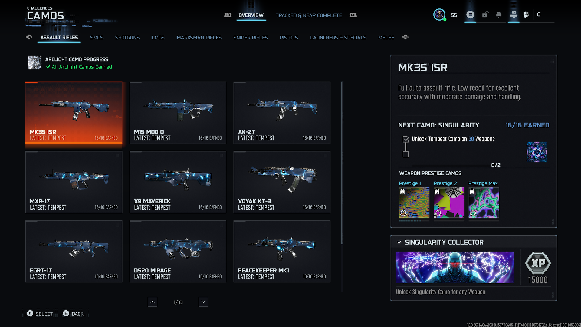Select the Prestige Max camo swatch

coord(484,203)
